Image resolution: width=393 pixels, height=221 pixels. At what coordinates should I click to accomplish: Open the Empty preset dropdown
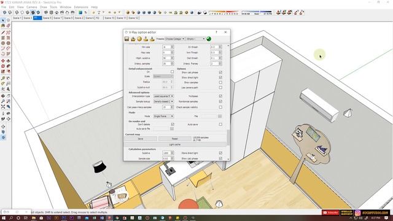[195, 39]
